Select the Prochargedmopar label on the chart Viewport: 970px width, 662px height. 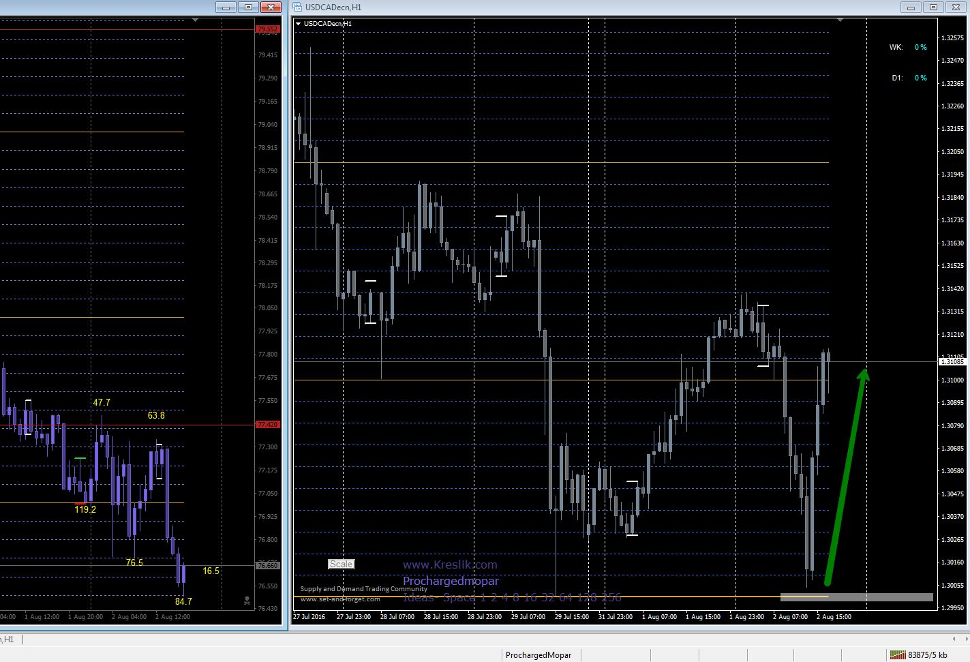click(x=451, y=581)
